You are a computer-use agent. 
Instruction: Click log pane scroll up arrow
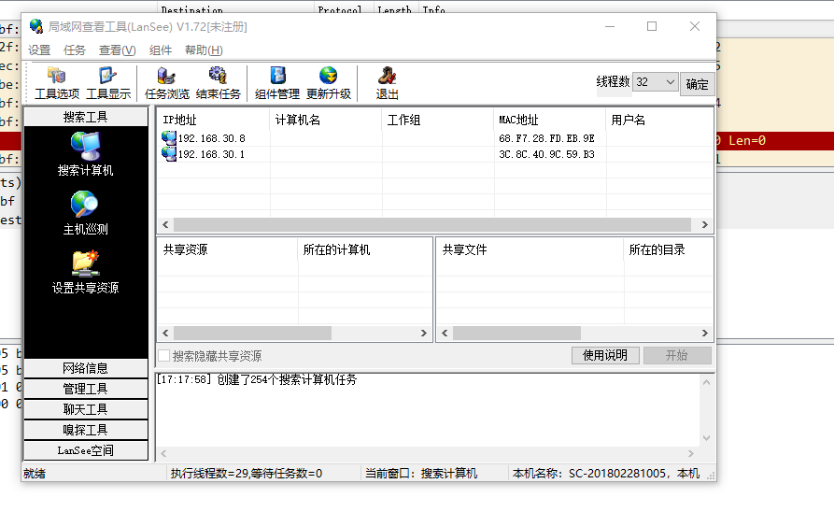[x=706, y=382]
